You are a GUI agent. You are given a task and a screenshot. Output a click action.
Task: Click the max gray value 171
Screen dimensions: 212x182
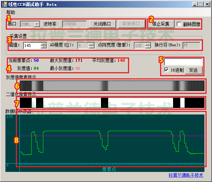coord(79,60)
